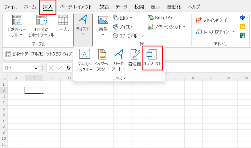
Task: Insert a 3D Model (3D モデル)
Action: click(125, 36)
